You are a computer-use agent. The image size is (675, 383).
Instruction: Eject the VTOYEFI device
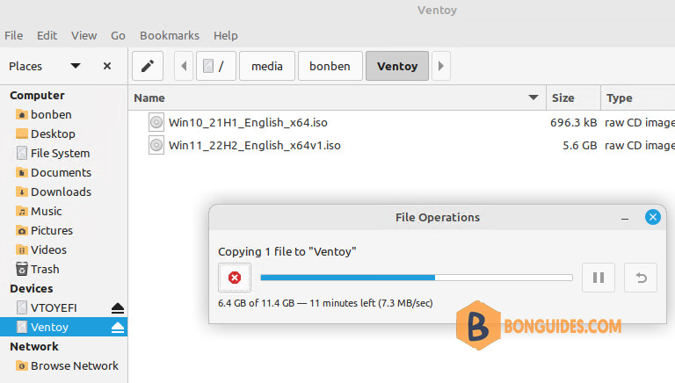tap(118, 308)
